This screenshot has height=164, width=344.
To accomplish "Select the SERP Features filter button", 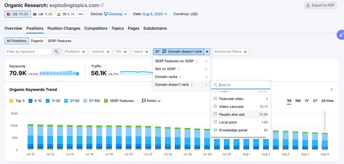I will click(60, 41).
